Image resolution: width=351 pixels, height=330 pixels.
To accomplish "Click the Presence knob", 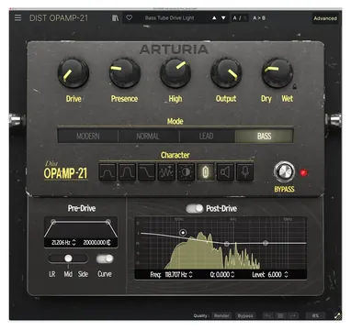I will point(124,73).
